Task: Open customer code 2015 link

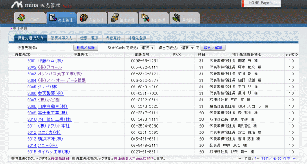Action: 32,152
